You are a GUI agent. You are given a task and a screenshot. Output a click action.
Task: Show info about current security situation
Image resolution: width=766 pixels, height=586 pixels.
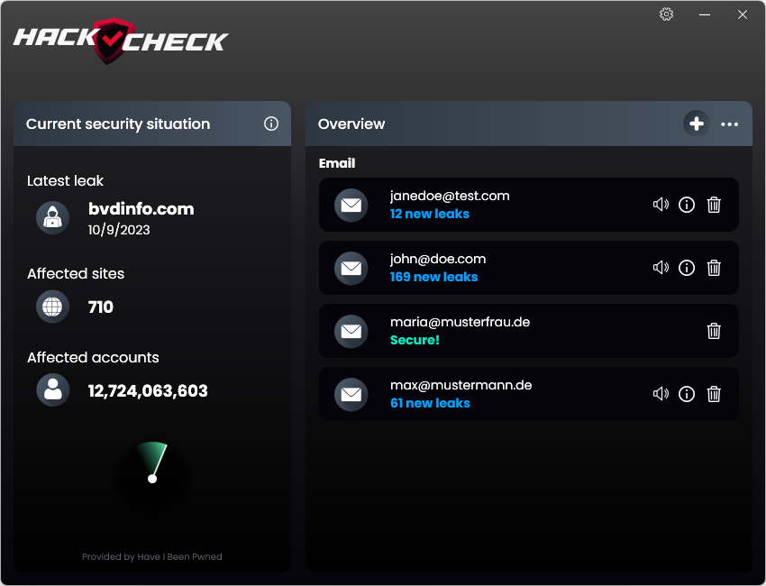click(x=271, y=124)
